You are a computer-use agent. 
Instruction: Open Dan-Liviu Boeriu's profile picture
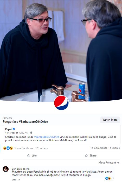(5, 169)
